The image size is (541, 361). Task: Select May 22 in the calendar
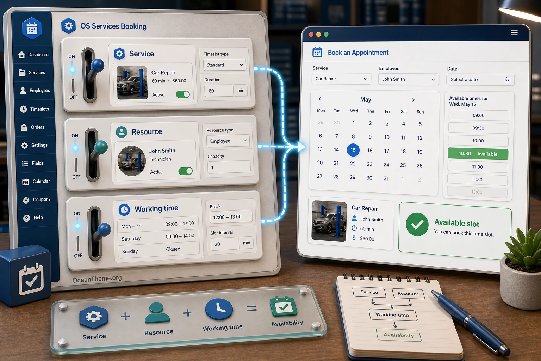click(353, 164)
